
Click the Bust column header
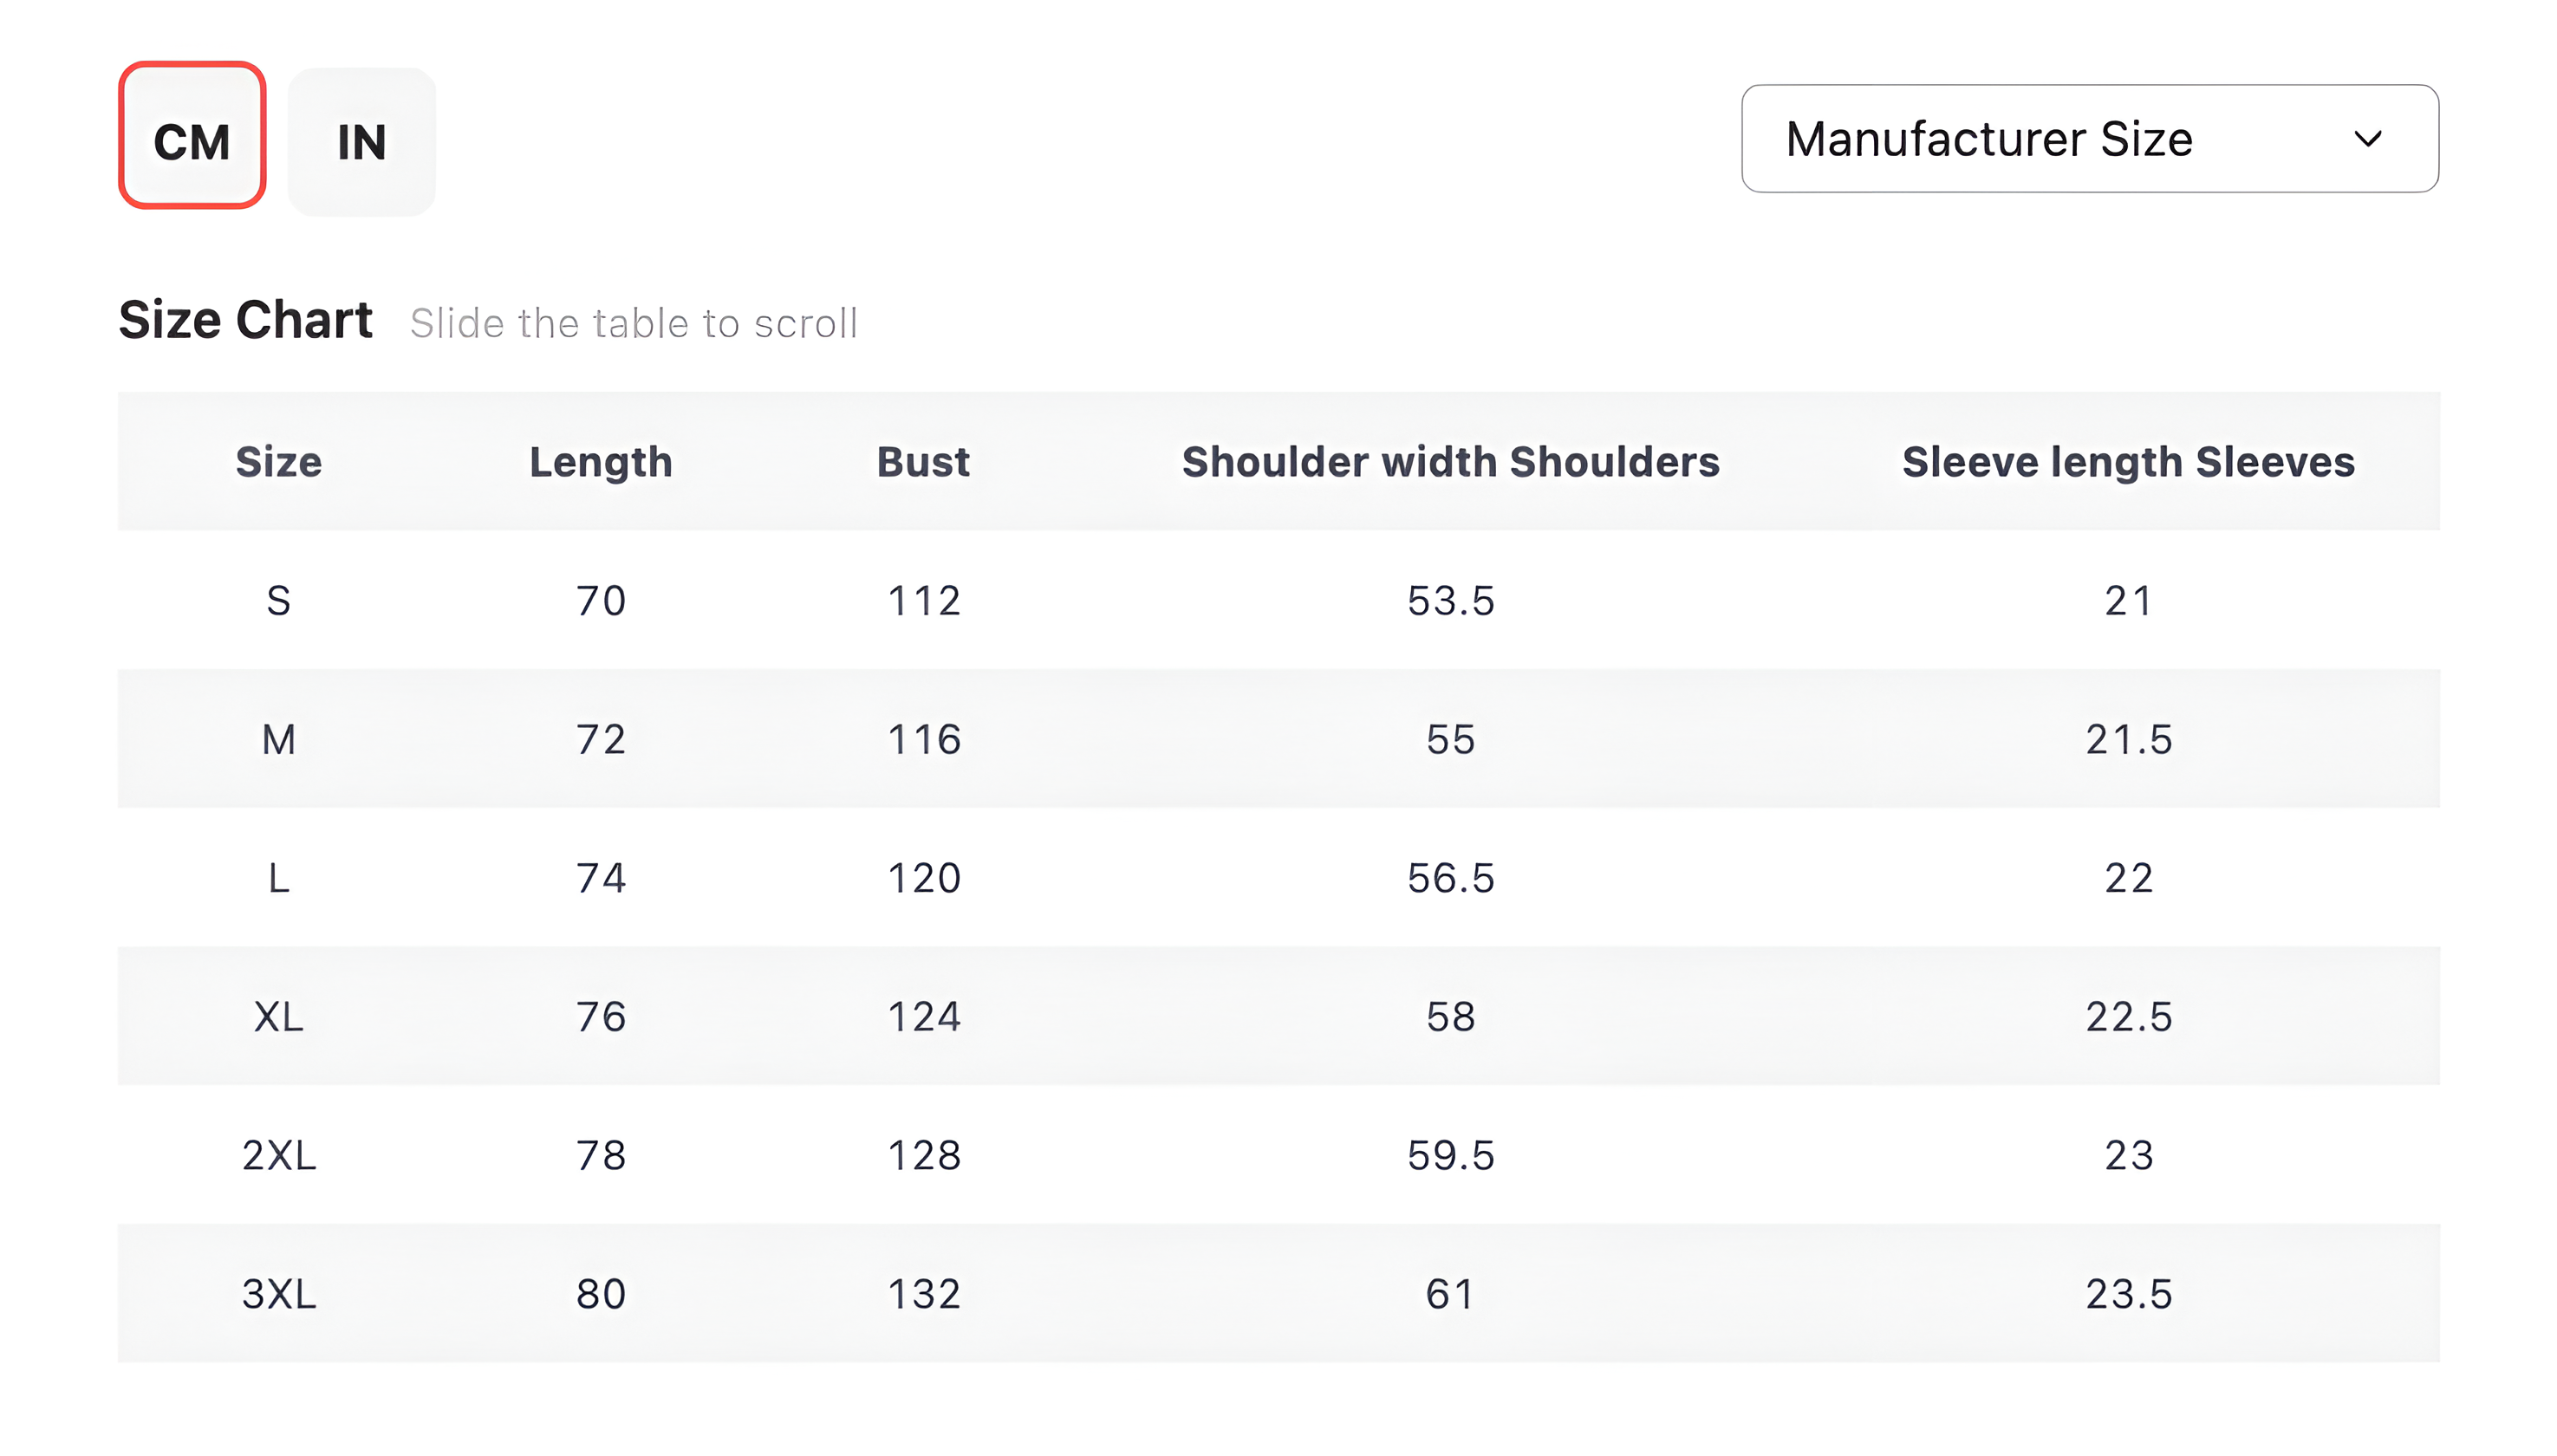(922, 462)
